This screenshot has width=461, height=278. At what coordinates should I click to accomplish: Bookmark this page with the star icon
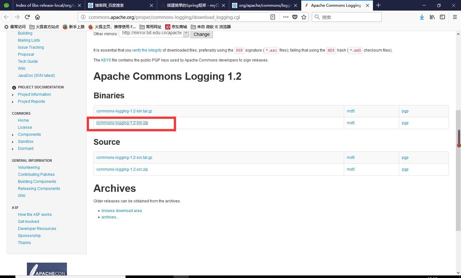click(304, 17)
